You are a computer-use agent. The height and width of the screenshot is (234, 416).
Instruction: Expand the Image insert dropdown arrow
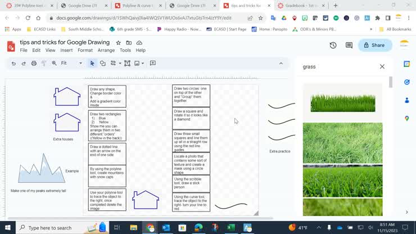(x=143, y=64)
